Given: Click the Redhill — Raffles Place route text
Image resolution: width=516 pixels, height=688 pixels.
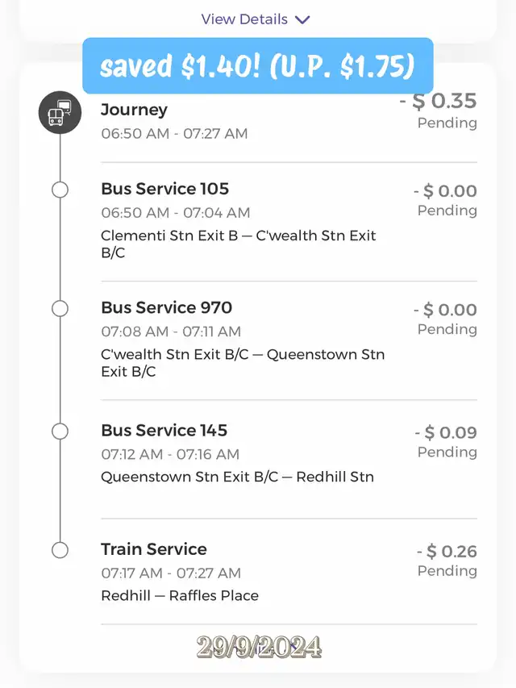Looking at the screenshot, I should [x=180, y=596].
